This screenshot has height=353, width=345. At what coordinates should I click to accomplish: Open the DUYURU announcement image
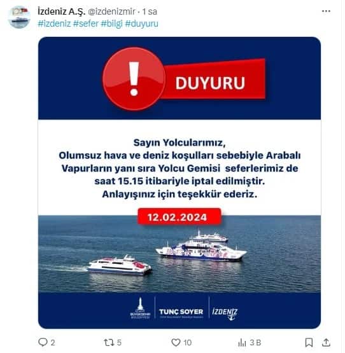(x=180, y=183)
